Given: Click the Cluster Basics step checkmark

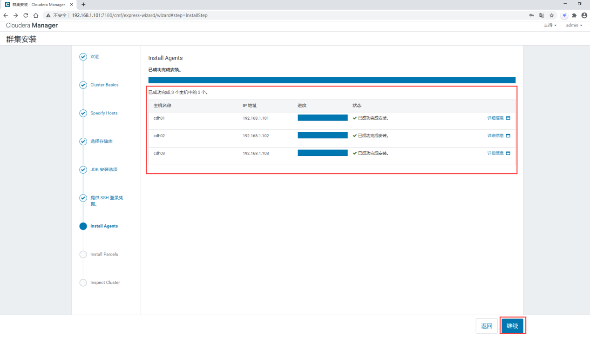Looking at the screenshot, I should pyautogui.click(x=83, y=85).
